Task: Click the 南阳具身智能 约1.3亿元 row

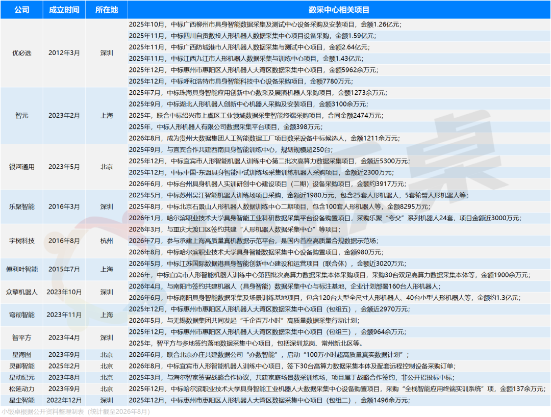Action: pyautogui.click(x=339, y=298)
